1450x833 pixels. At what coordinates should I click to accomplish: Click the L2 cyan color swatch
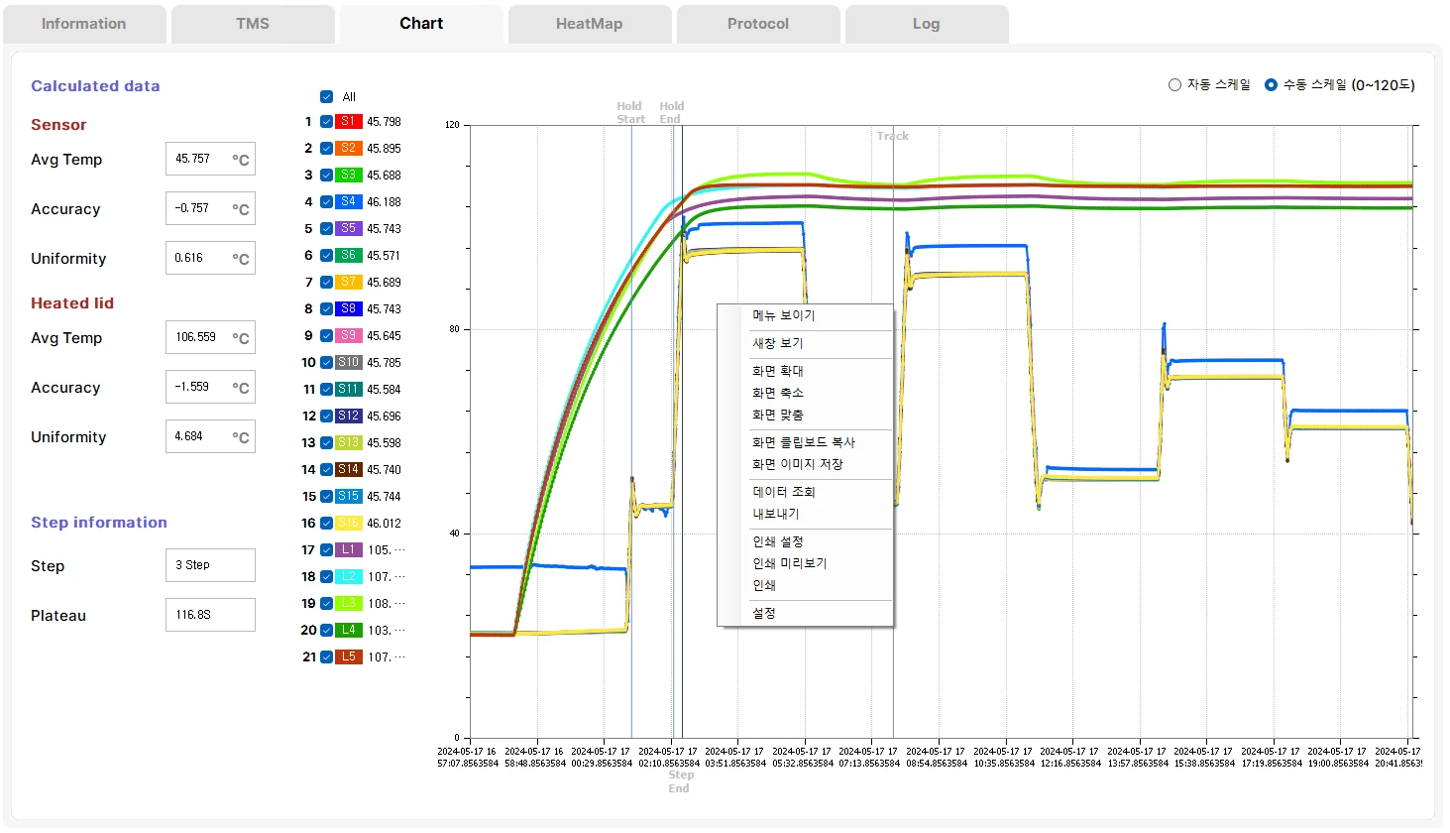coord(349,577)
